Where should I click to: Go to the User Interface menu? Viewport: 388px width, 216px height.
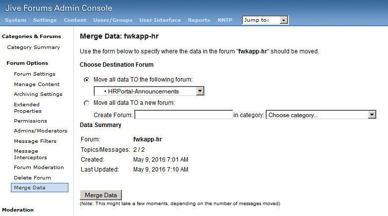(160, 20)
